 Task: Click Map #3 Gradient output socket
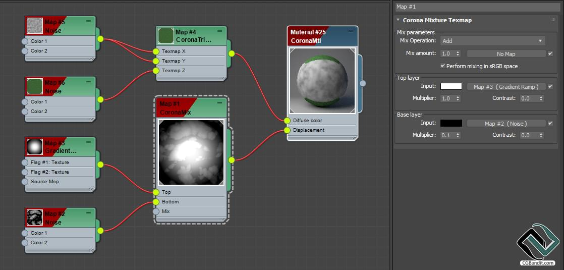pos(100,165)
